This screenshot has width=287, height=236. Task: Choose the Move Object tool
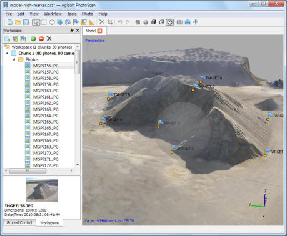[x=60, y=22]
